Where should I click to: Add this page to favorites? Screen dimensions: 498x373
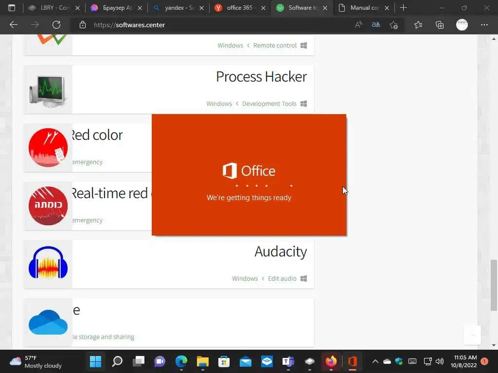coord(393,25)
